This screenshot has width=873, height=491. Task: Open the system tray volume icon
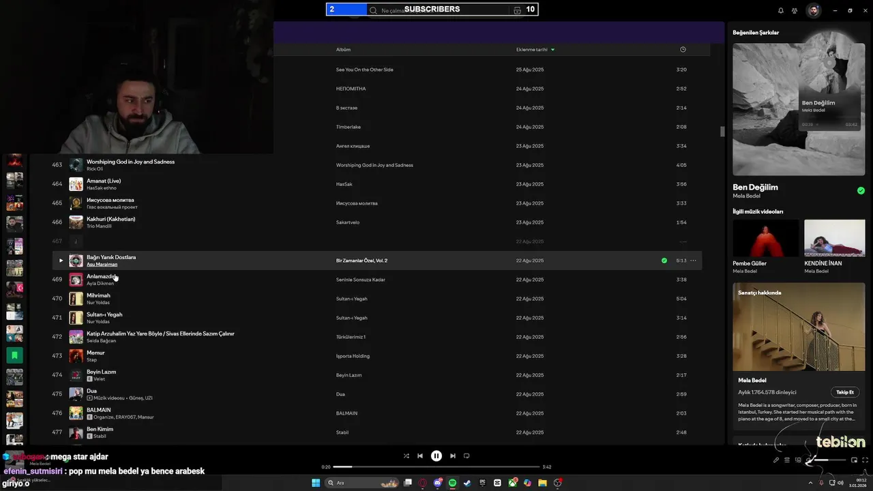click(842, 483)
